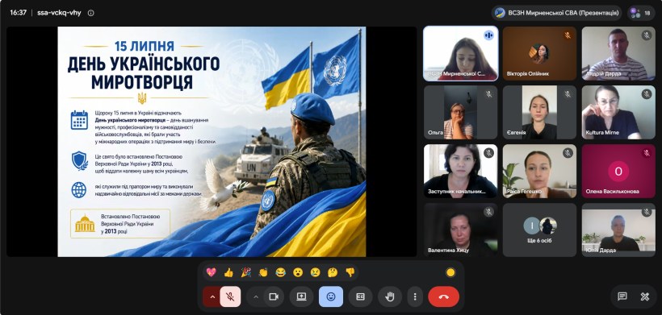This screenshot has width=662, height=315.
Task: Toggle the camera button
Action: (274, 296)
